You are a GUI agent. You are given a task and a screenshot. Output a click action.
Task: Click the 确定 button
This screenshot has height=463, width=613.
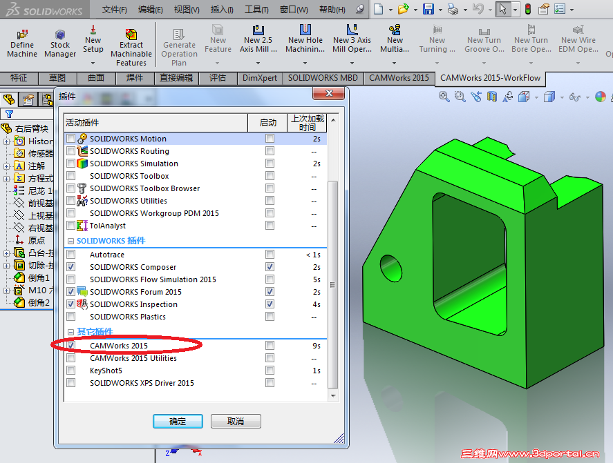[178, 421]
